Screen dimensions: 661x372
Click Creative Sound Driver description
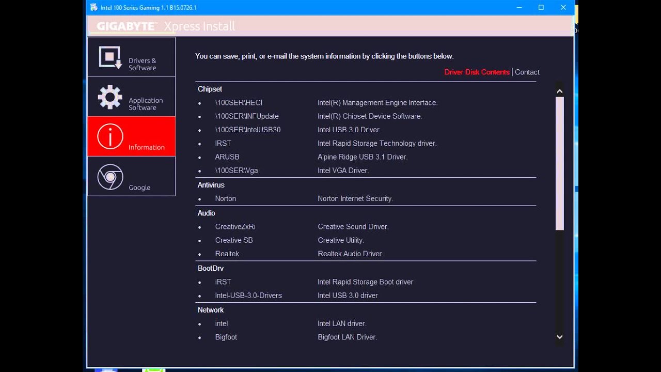point(353,227)
